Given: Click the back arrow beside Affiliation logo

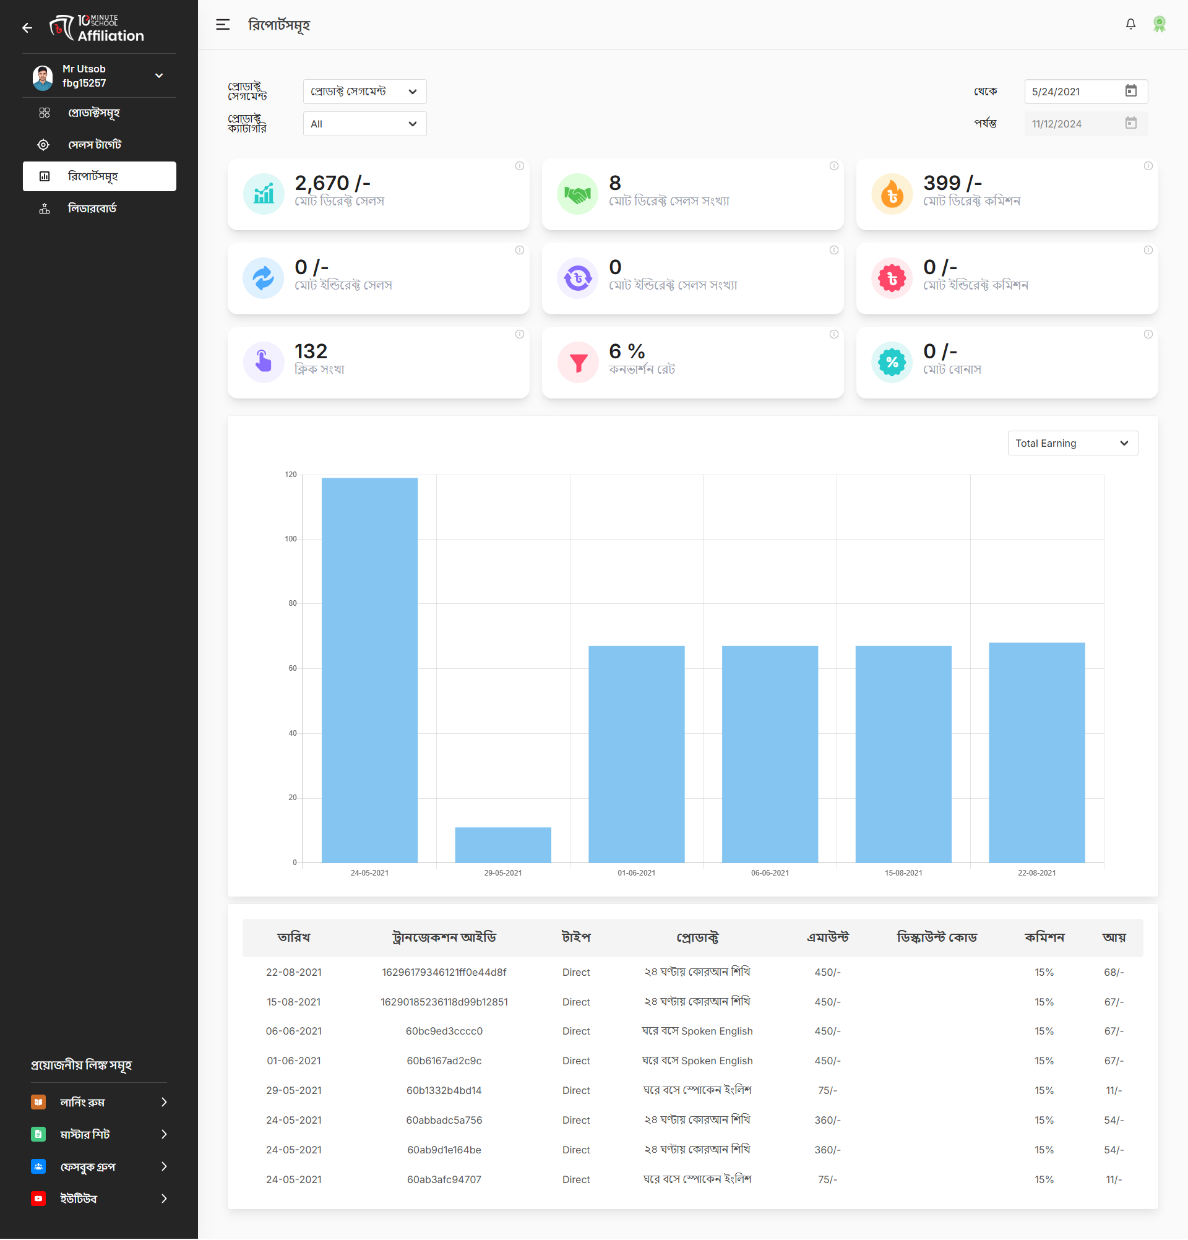Looking at the screenshot, I should [x=27, y=28].
